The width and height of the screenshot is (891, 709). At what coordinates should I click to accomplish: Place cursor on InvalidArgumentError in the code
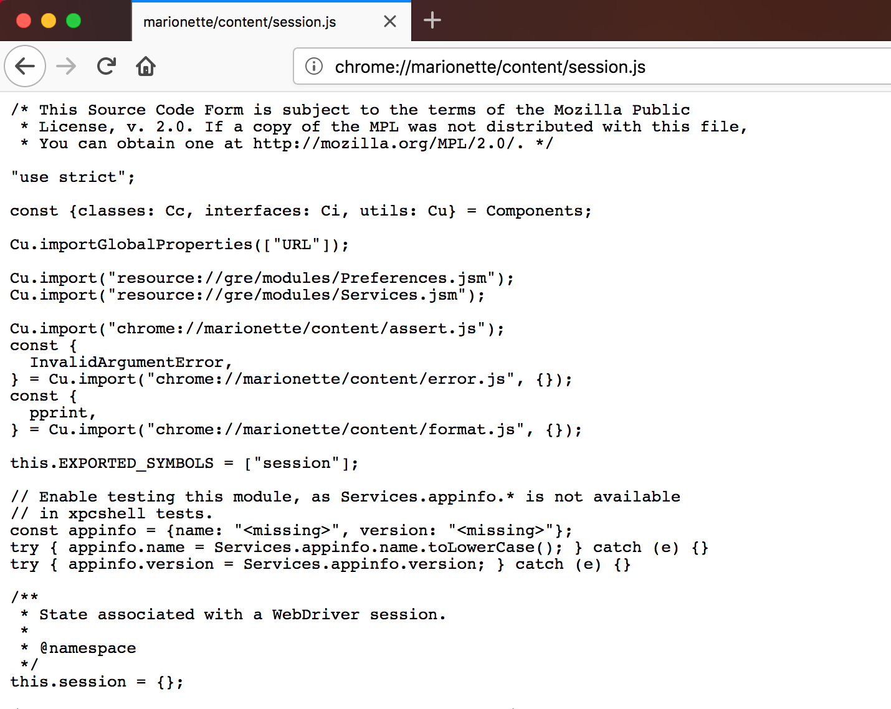pyautogui.click(x=127, y=363)
